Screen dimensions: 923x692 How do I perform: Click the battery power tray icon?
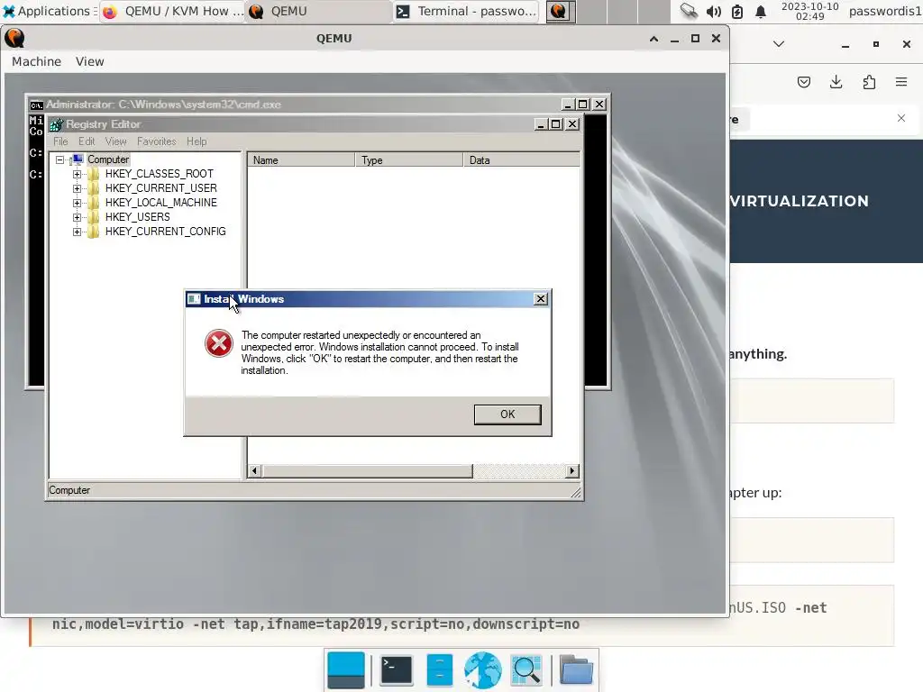(x=737, y=11)
